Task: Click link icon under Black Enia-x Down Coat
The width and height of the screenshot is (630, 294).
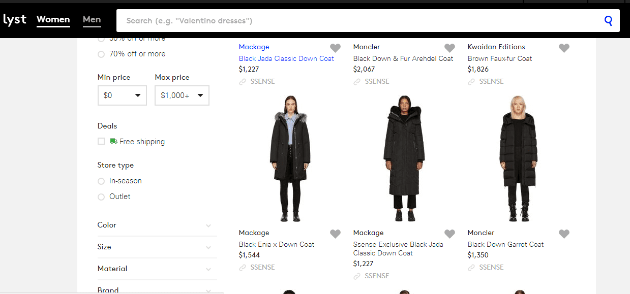Action: [243, 267]
